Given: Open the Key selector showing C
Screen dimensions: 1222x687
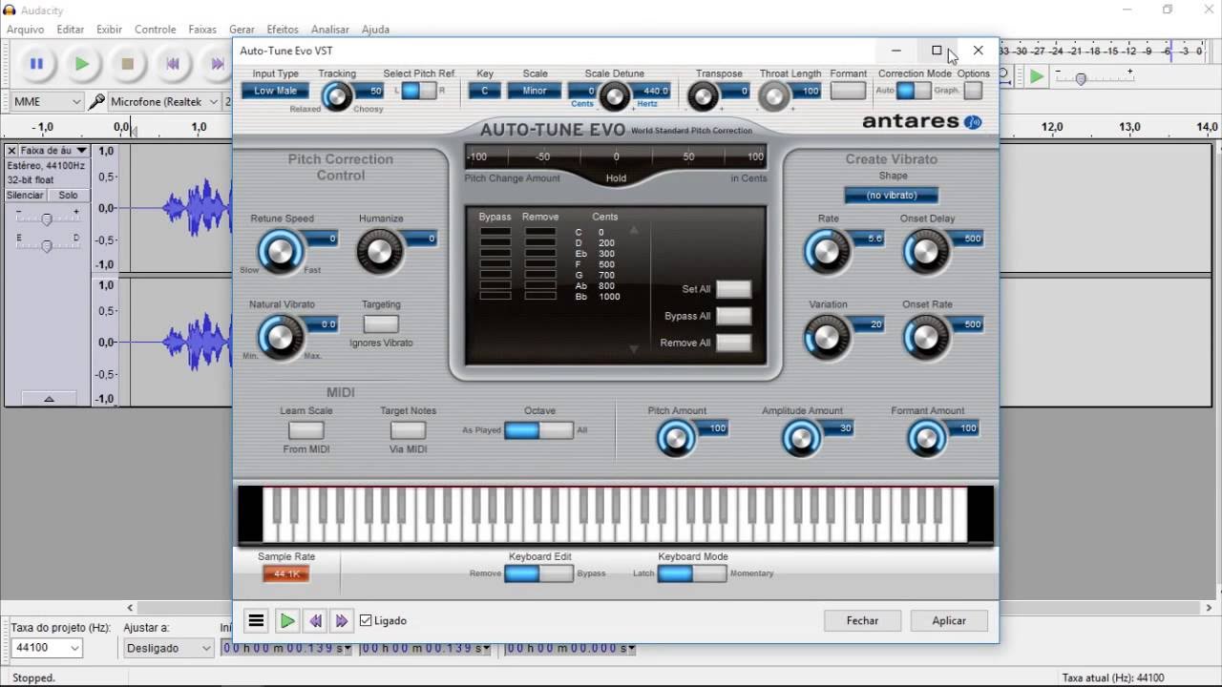Looking at the screenshot, I should 485,91.
